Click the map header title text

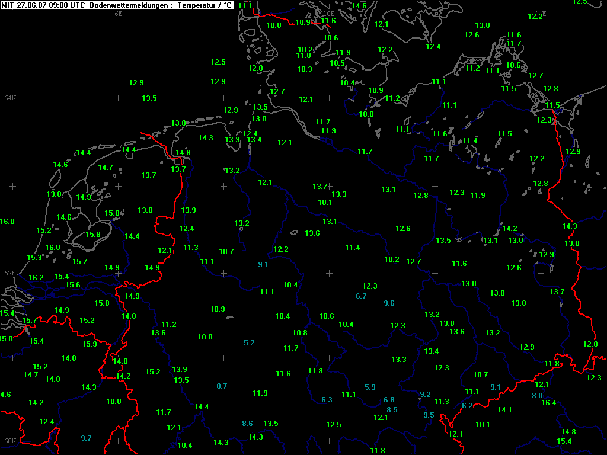coord(117,5)
